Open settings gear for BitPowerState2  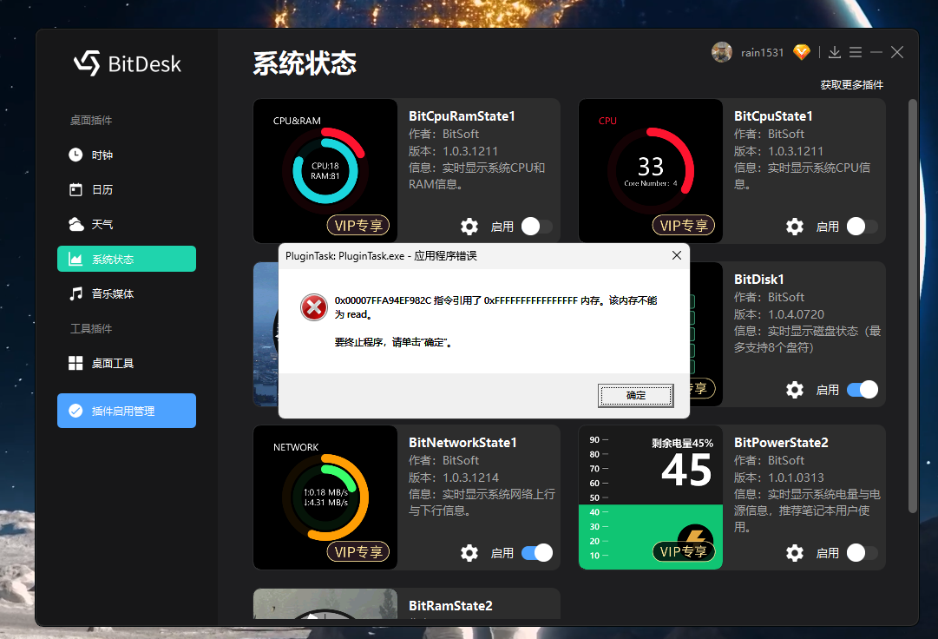(795, 553)
